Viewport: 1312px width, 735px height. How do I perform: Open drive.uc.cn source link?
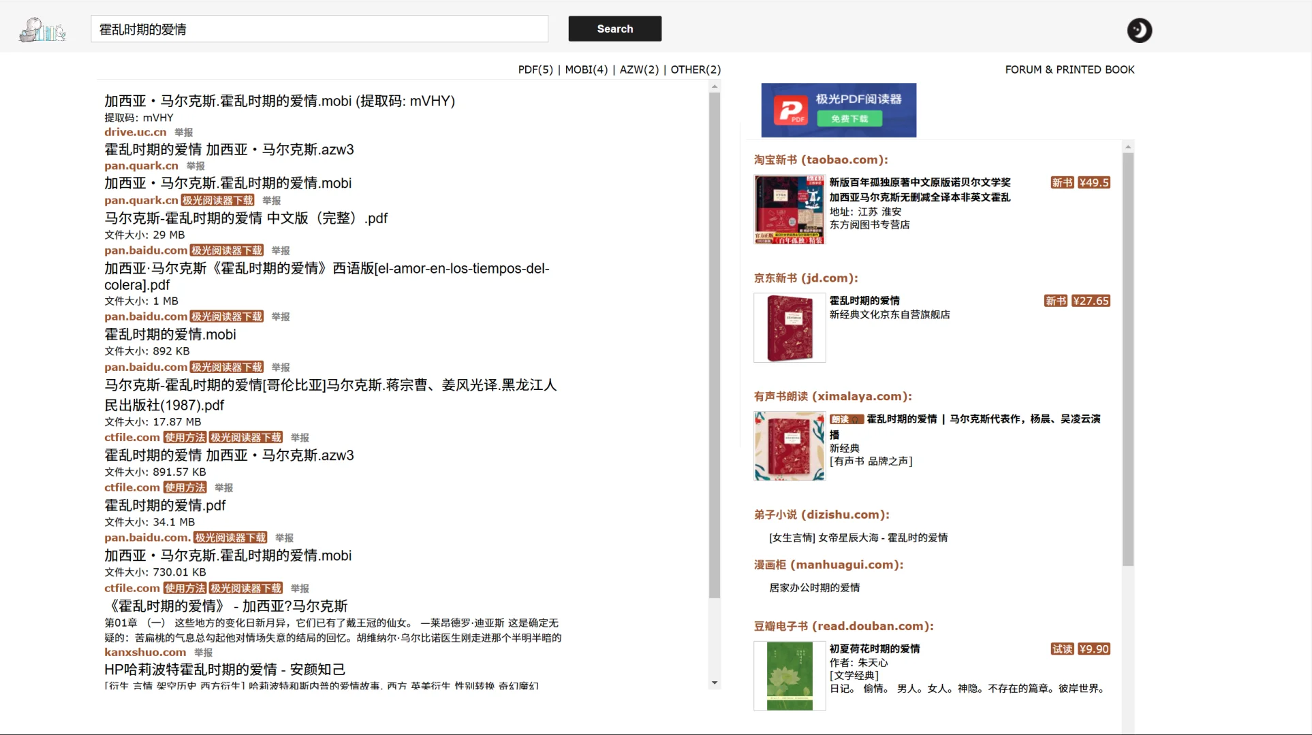[x=135, y=132]
